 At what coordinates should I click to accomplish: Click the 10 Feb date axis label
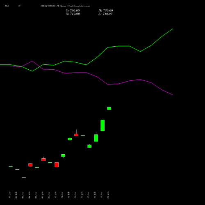coord(55,195)
